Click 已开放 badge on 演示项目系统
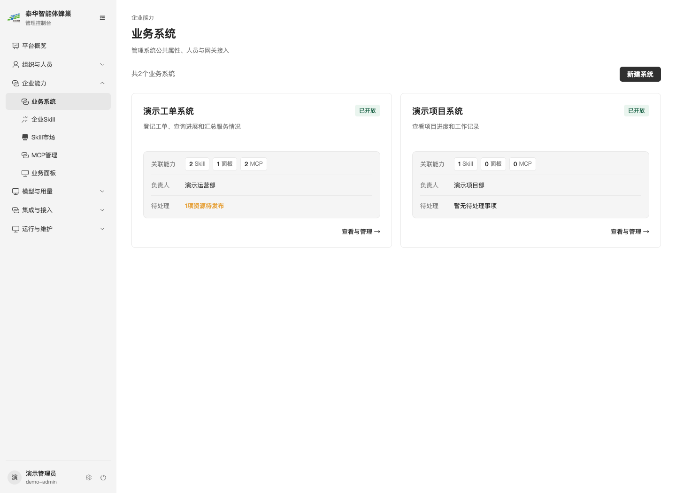676x493 pixels. [637, 111]
